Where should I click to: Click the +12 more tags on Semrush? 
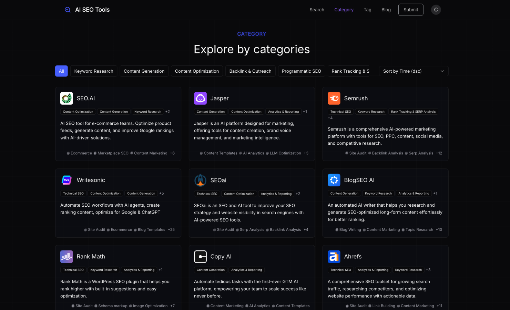(x=439, y=153)
